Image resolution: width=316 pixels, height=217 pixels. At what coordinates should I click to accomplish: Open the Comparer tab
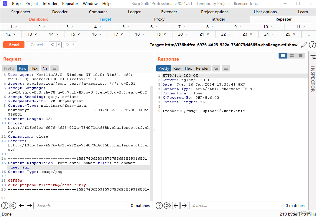point(98,12)
